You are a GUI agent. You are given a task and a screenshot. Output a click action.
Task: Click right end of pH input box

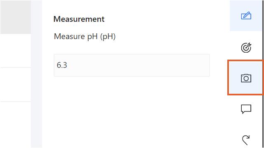click(x=205, y=65)
